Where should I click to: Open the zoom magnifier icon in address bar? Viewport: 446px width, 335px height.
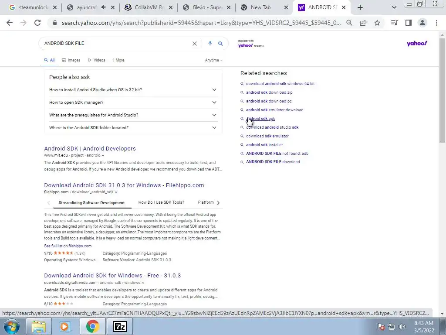(x=349, y=23)
